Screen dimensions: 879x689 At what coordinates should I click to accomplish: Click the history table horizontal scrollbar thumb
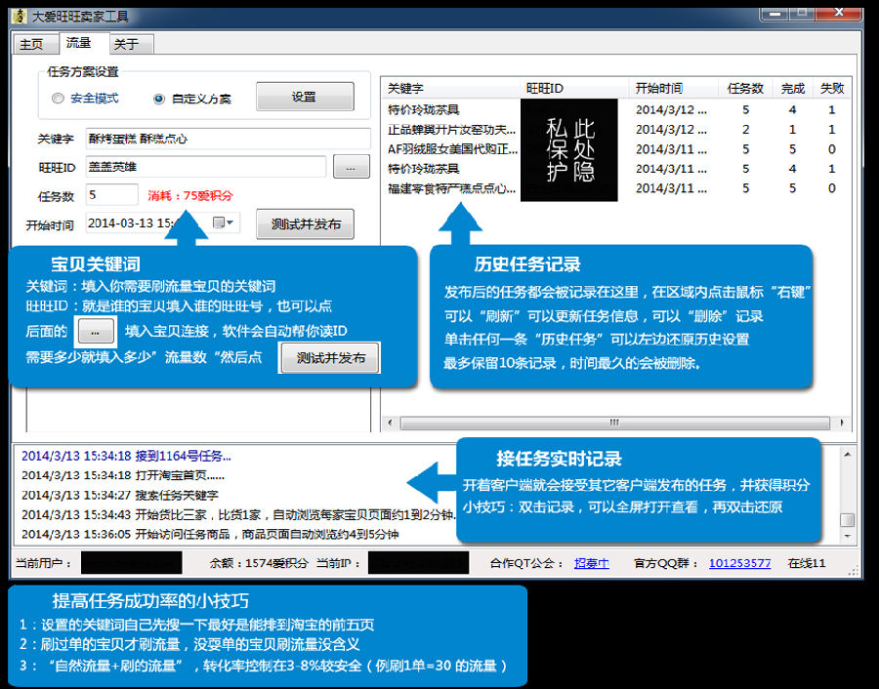point(615,423)
